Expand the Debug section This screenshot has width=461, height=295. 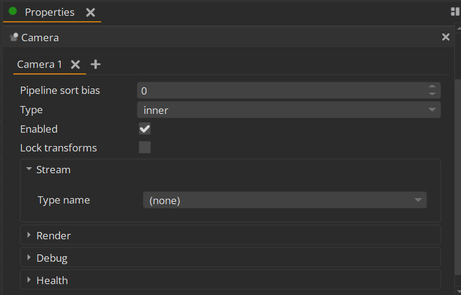(x=29, y=257)
